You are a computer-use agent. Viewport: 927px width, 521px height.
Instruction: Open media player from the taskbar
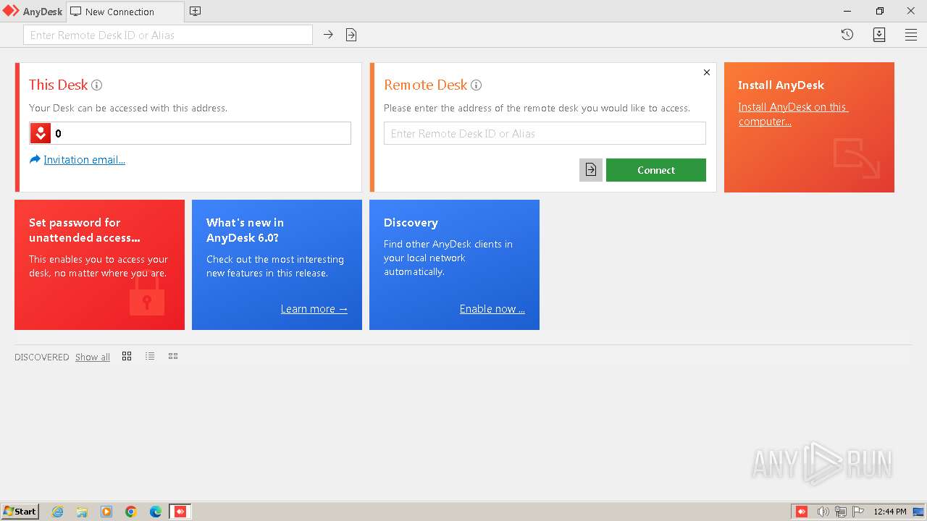pos(106,512)
